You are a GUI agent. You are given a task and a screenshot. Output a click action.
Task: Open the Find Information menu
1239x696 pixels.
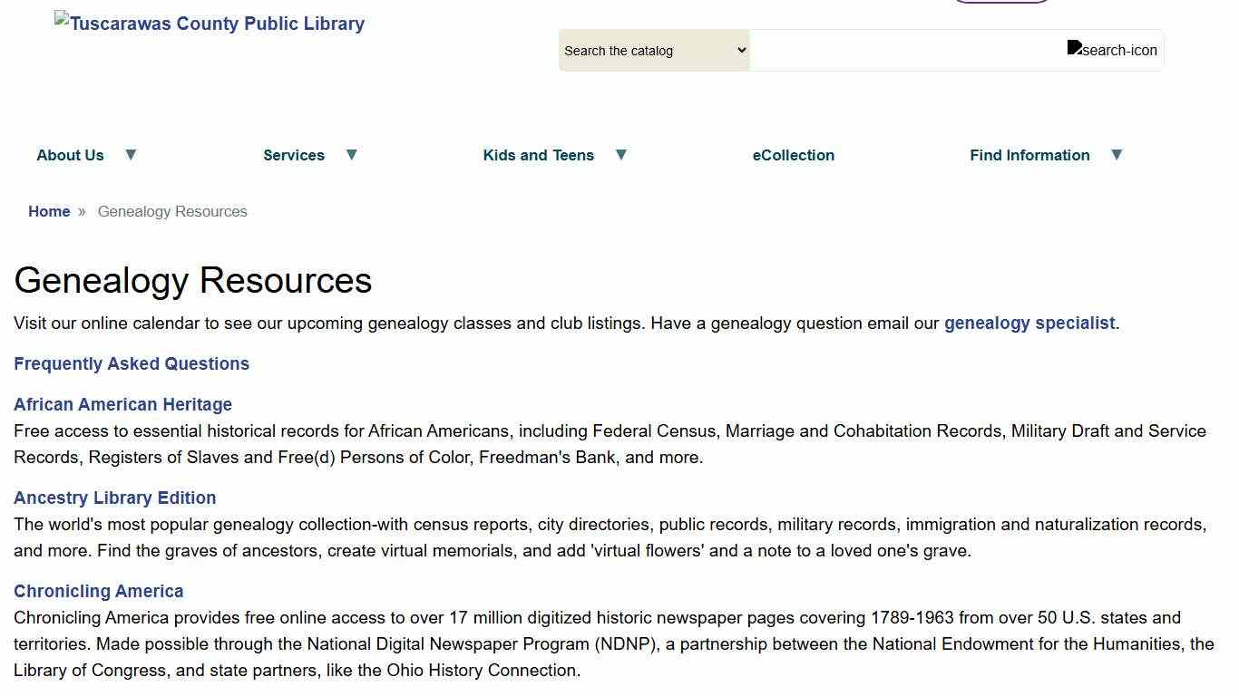click(x=1029, y=155)
